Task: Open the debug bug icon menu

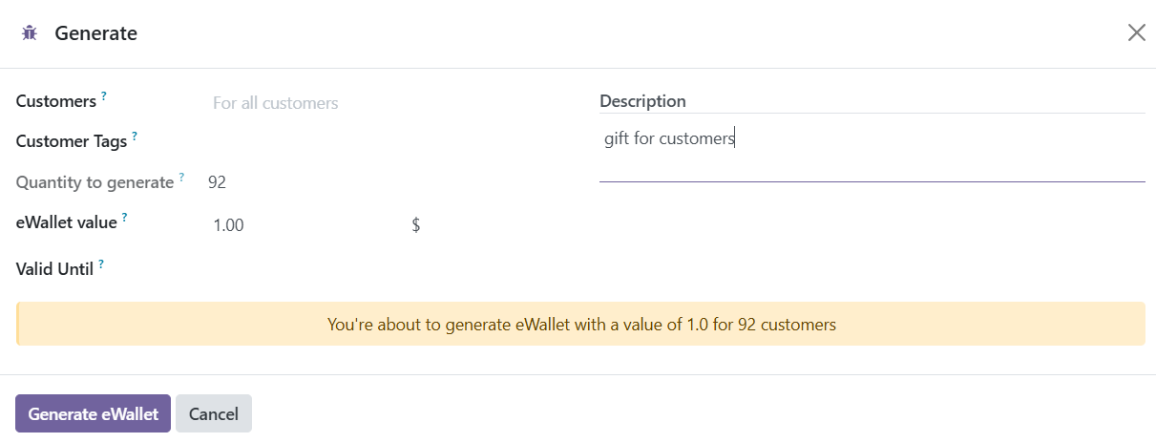Action: tap(29, 33)
